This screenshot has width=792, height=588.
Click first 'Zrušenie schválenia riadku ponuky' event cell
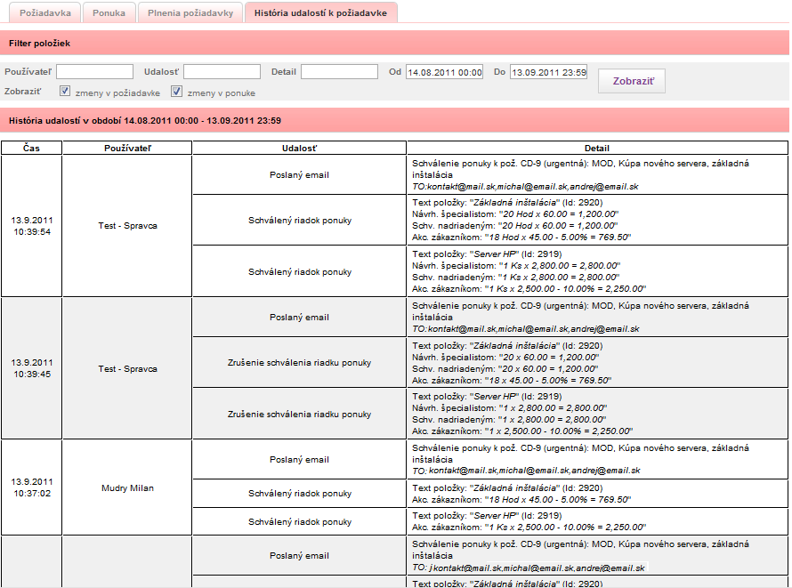tap(299, 362)
